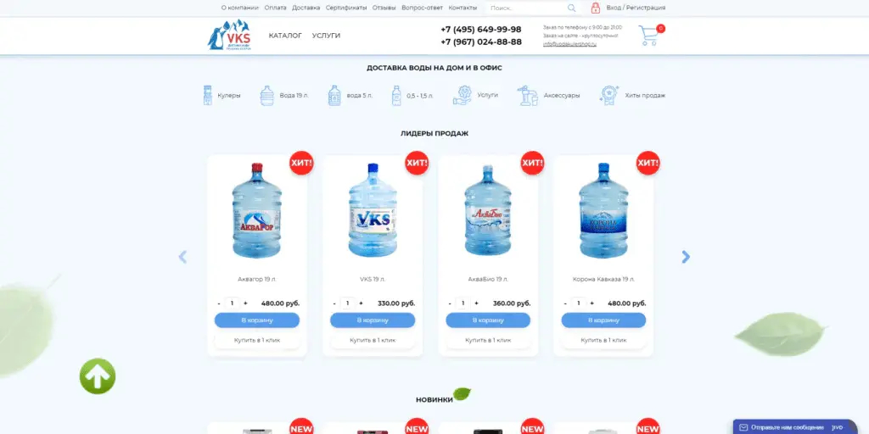Show next products with right carousel arrow
The height and width of the screenshot is (434, 869).
(x=686, y=257)
